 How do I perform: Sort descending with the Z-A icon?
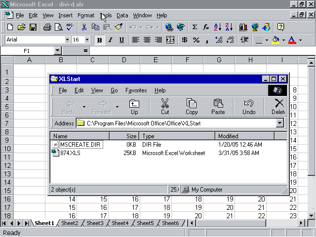click(x=229, y=27)
